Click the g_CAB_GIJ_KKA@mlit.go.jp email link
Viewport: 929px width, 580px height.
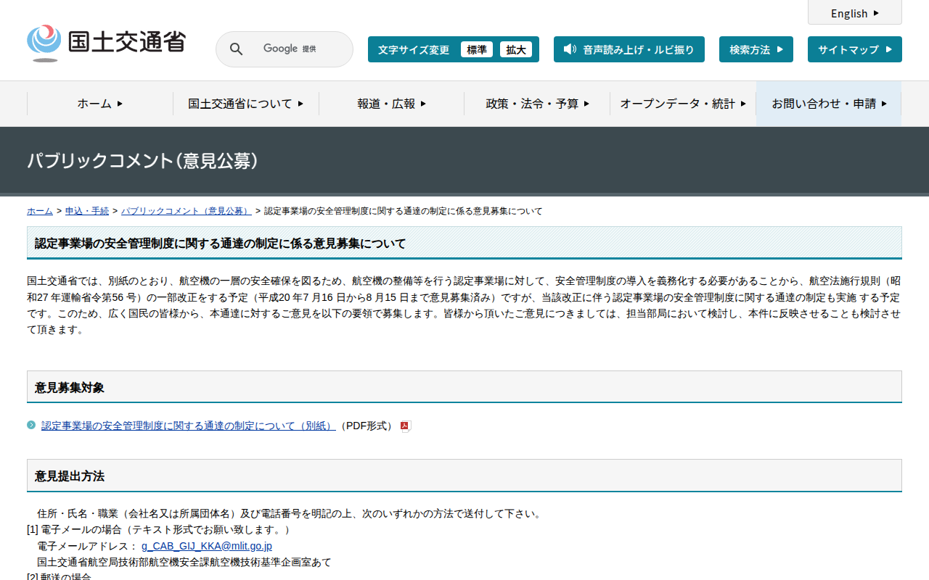[x=207, y=546]
